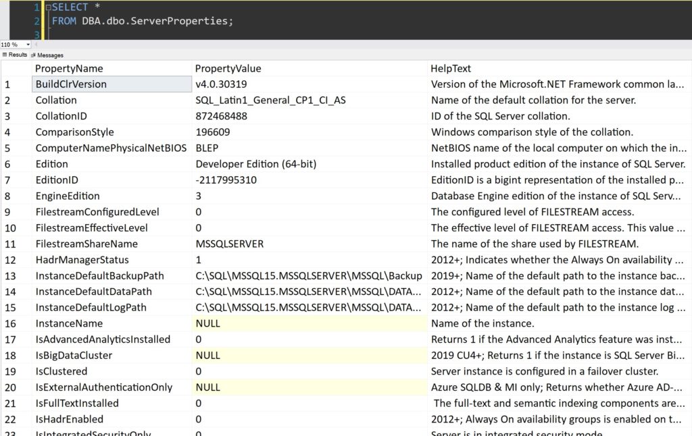Select the Edition property name cell
This screenshot has width=692, height=436.
[112, 164]
